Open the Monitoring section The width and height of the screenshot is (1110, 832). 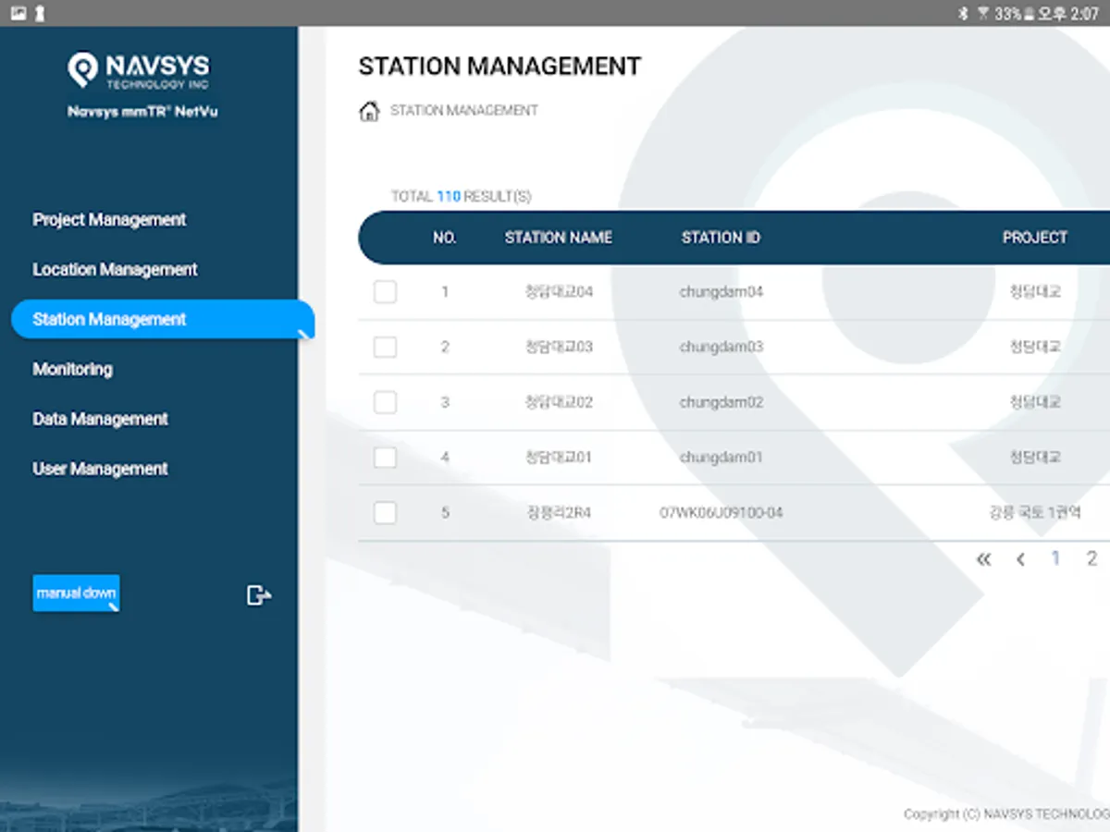click(x=72, y=370)
